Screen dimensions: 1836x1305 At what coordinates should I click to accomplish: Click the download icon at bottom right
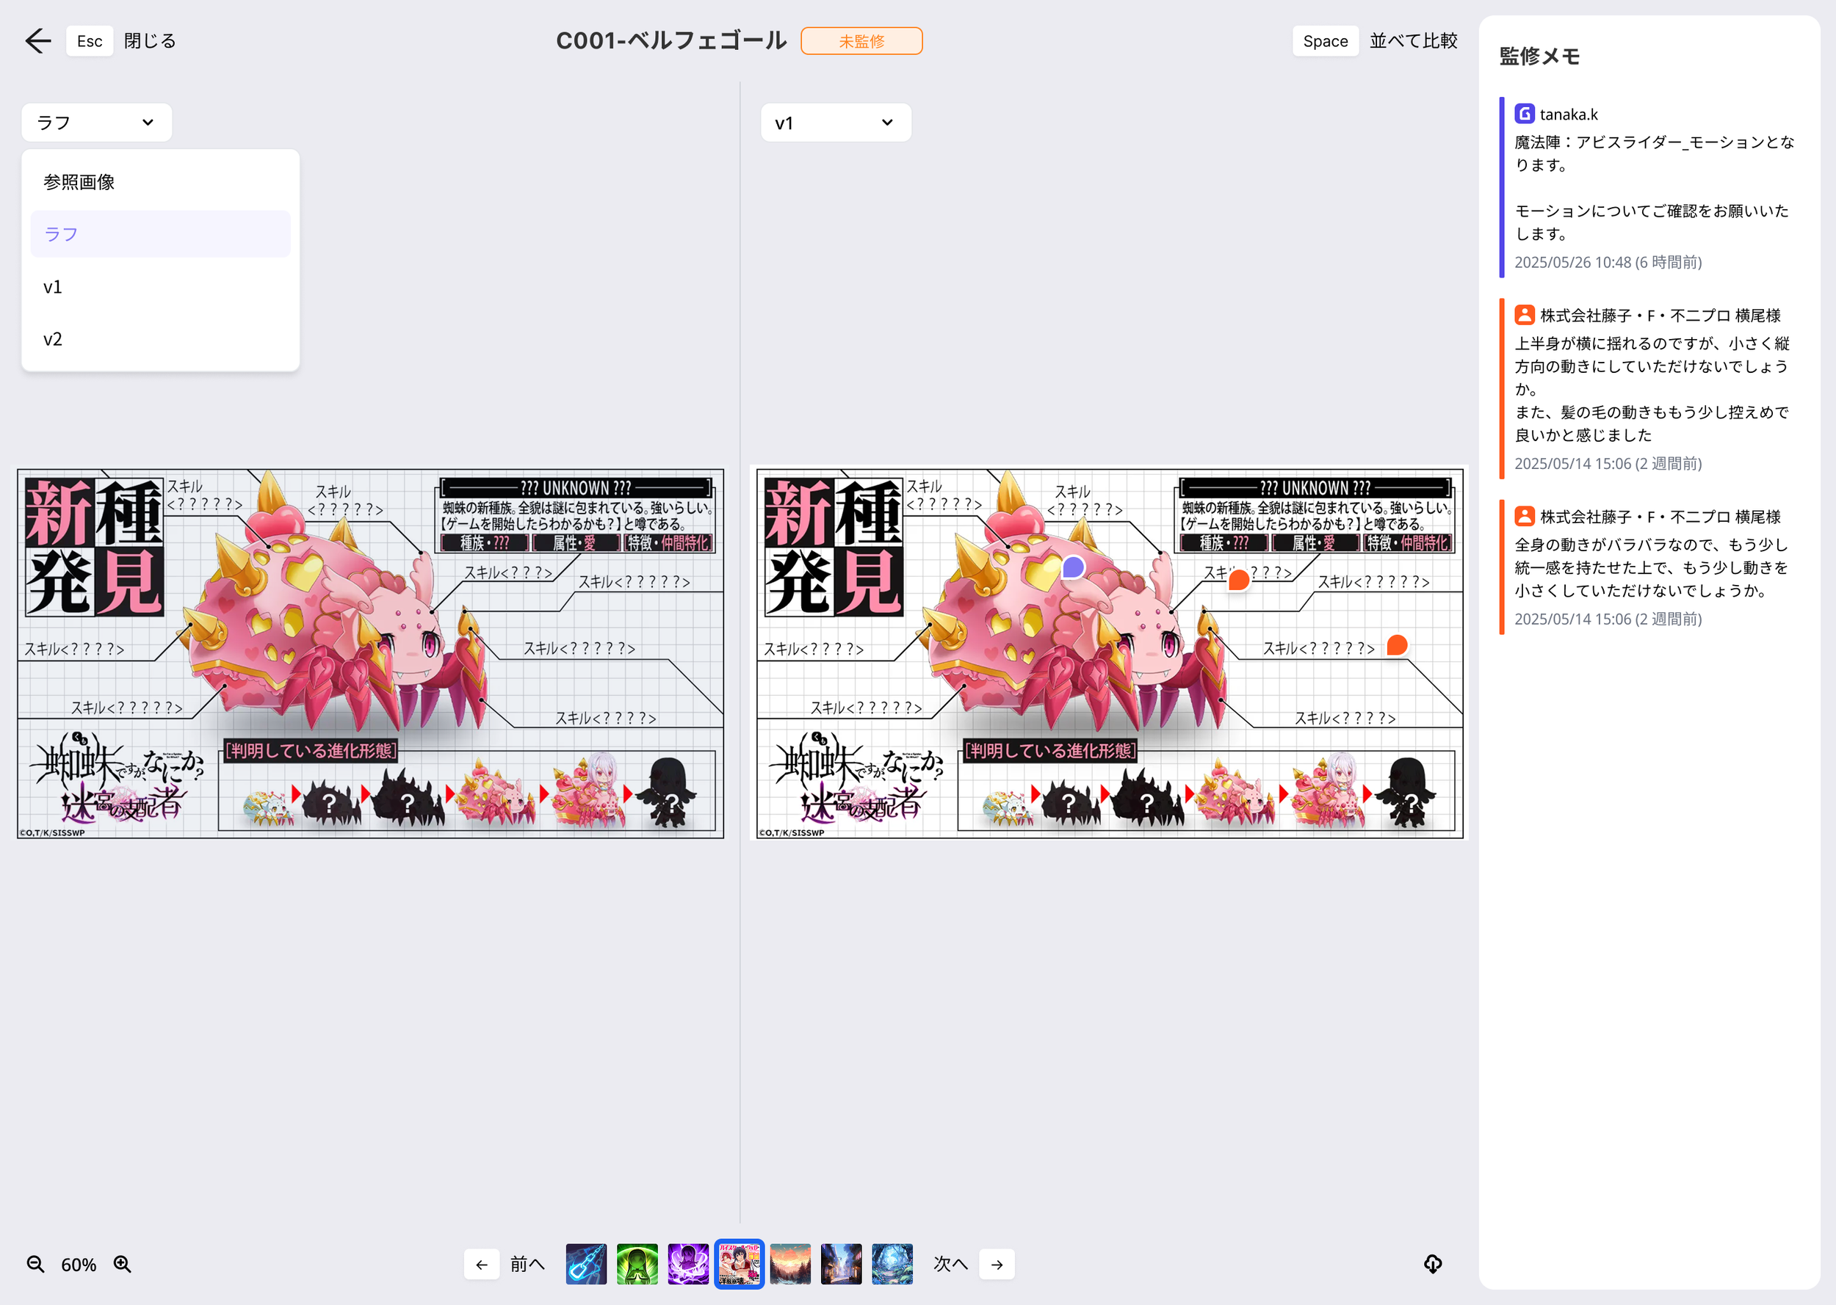(1433, 1264)
